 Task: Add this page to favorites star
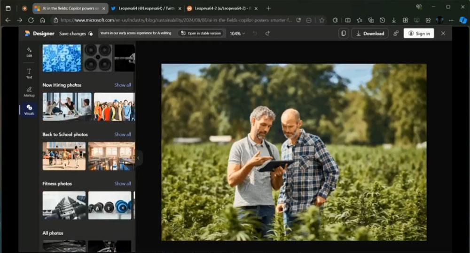321,20
